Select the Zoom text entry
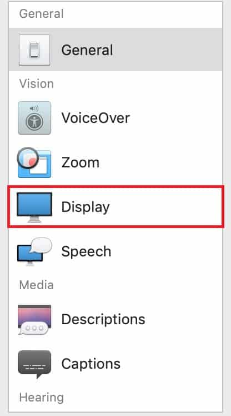231x416 pixels. pos(81,162)
